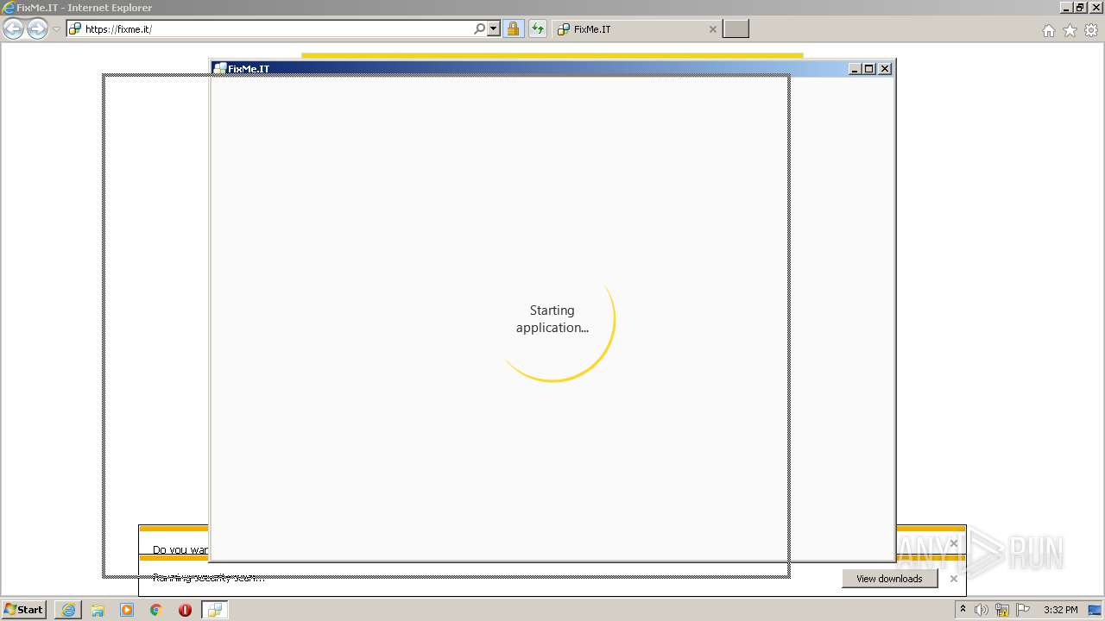
Task: Click the refresh page icon
Action: click(538, 28)
